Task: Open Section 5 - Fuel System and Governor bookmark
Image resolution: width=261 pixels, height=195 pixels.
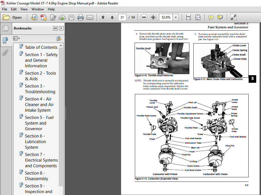Action: pyautogui.click(x=39, y=123)
